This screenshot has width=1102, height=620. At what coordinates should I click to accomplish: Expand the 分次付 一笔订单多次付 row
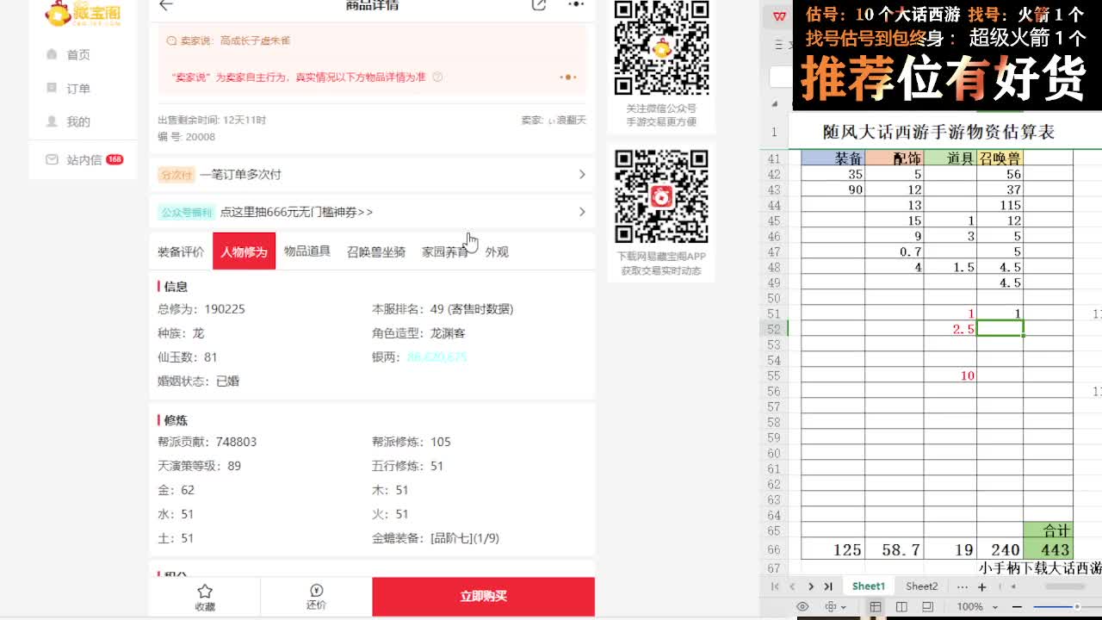tap(582, 174)
